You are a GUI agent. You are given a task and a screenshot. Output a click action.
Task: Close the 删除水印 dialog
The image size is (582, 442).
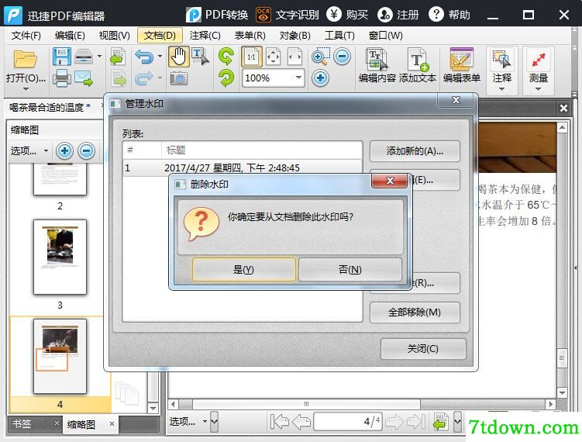389,181
